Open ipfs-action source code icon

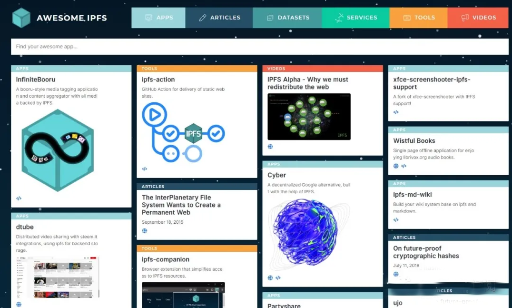tap(144, 169)
